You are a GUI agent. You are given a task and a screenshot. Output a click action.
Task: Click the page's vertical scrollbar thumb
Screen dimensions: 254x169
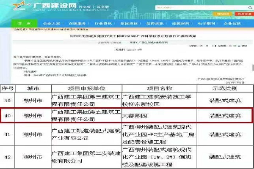253,68
